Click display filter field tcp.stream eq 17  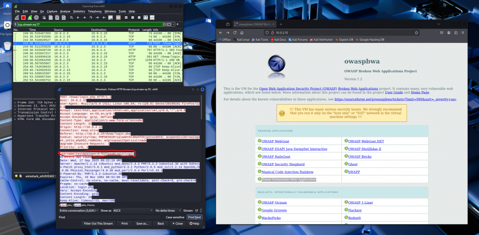click(90, 24)
